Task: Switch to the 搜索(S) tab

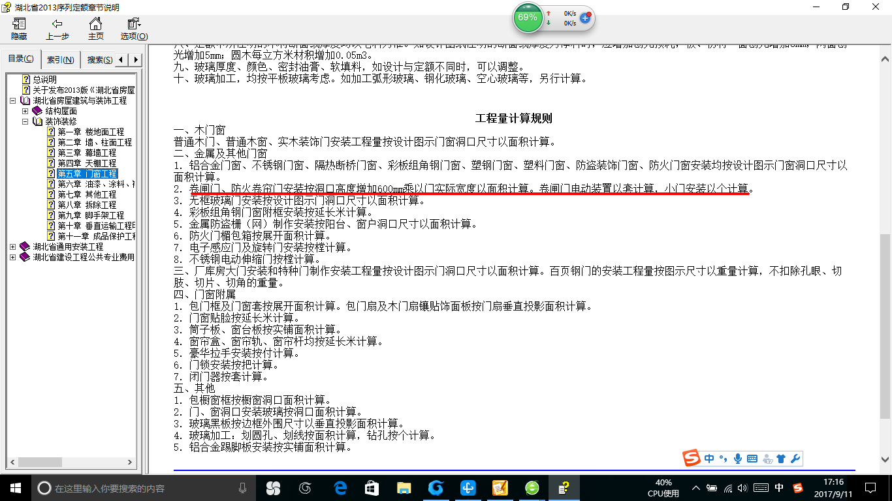Action: (x=99, y=60)
